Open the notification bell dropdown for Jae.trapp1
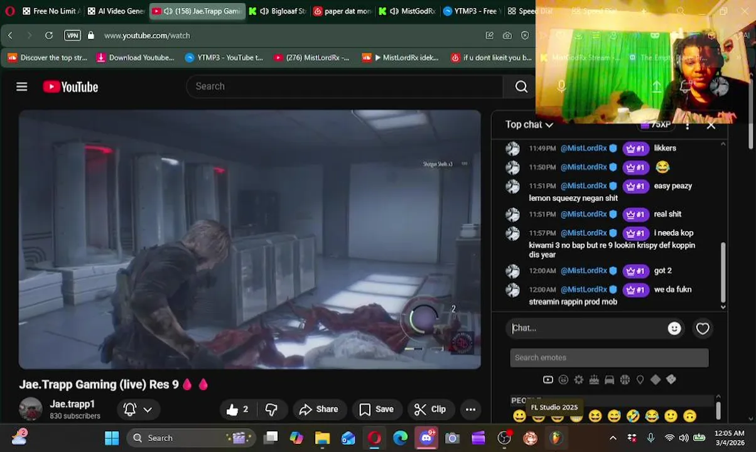Viewport: 756px width, 452px height. (x=138, y=409)
